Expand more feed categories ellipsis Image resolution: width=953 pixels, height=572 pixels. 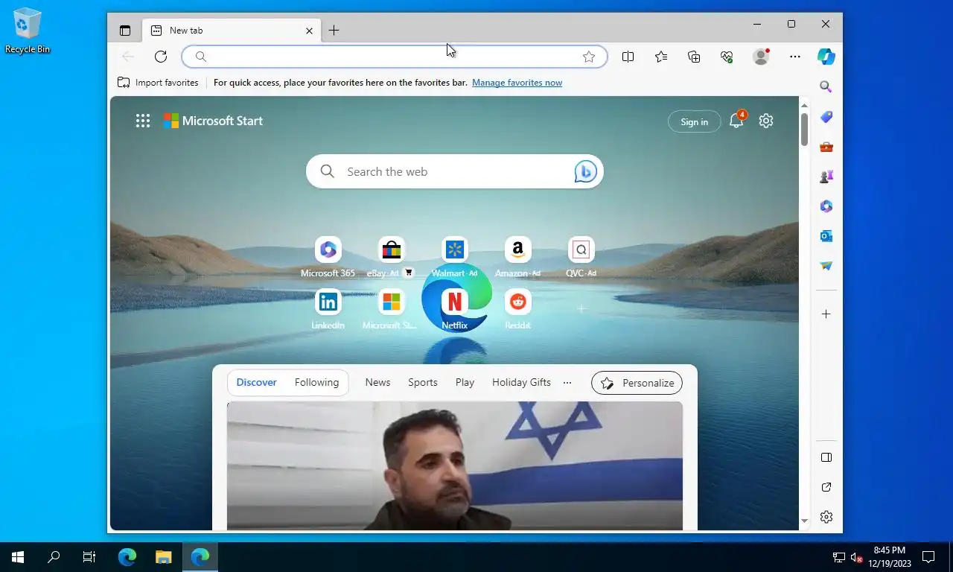567,383
